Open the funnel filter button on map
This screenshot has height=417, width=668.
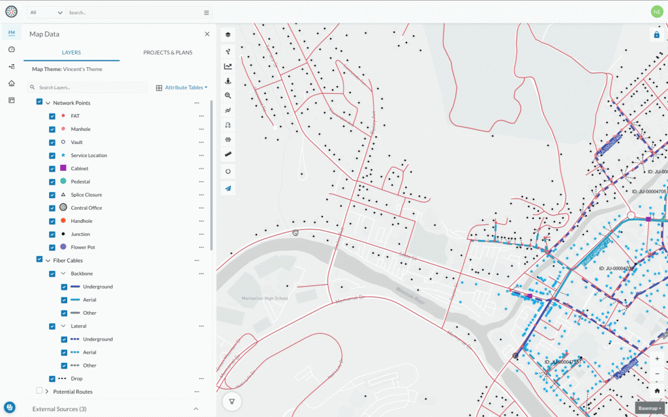232,401
